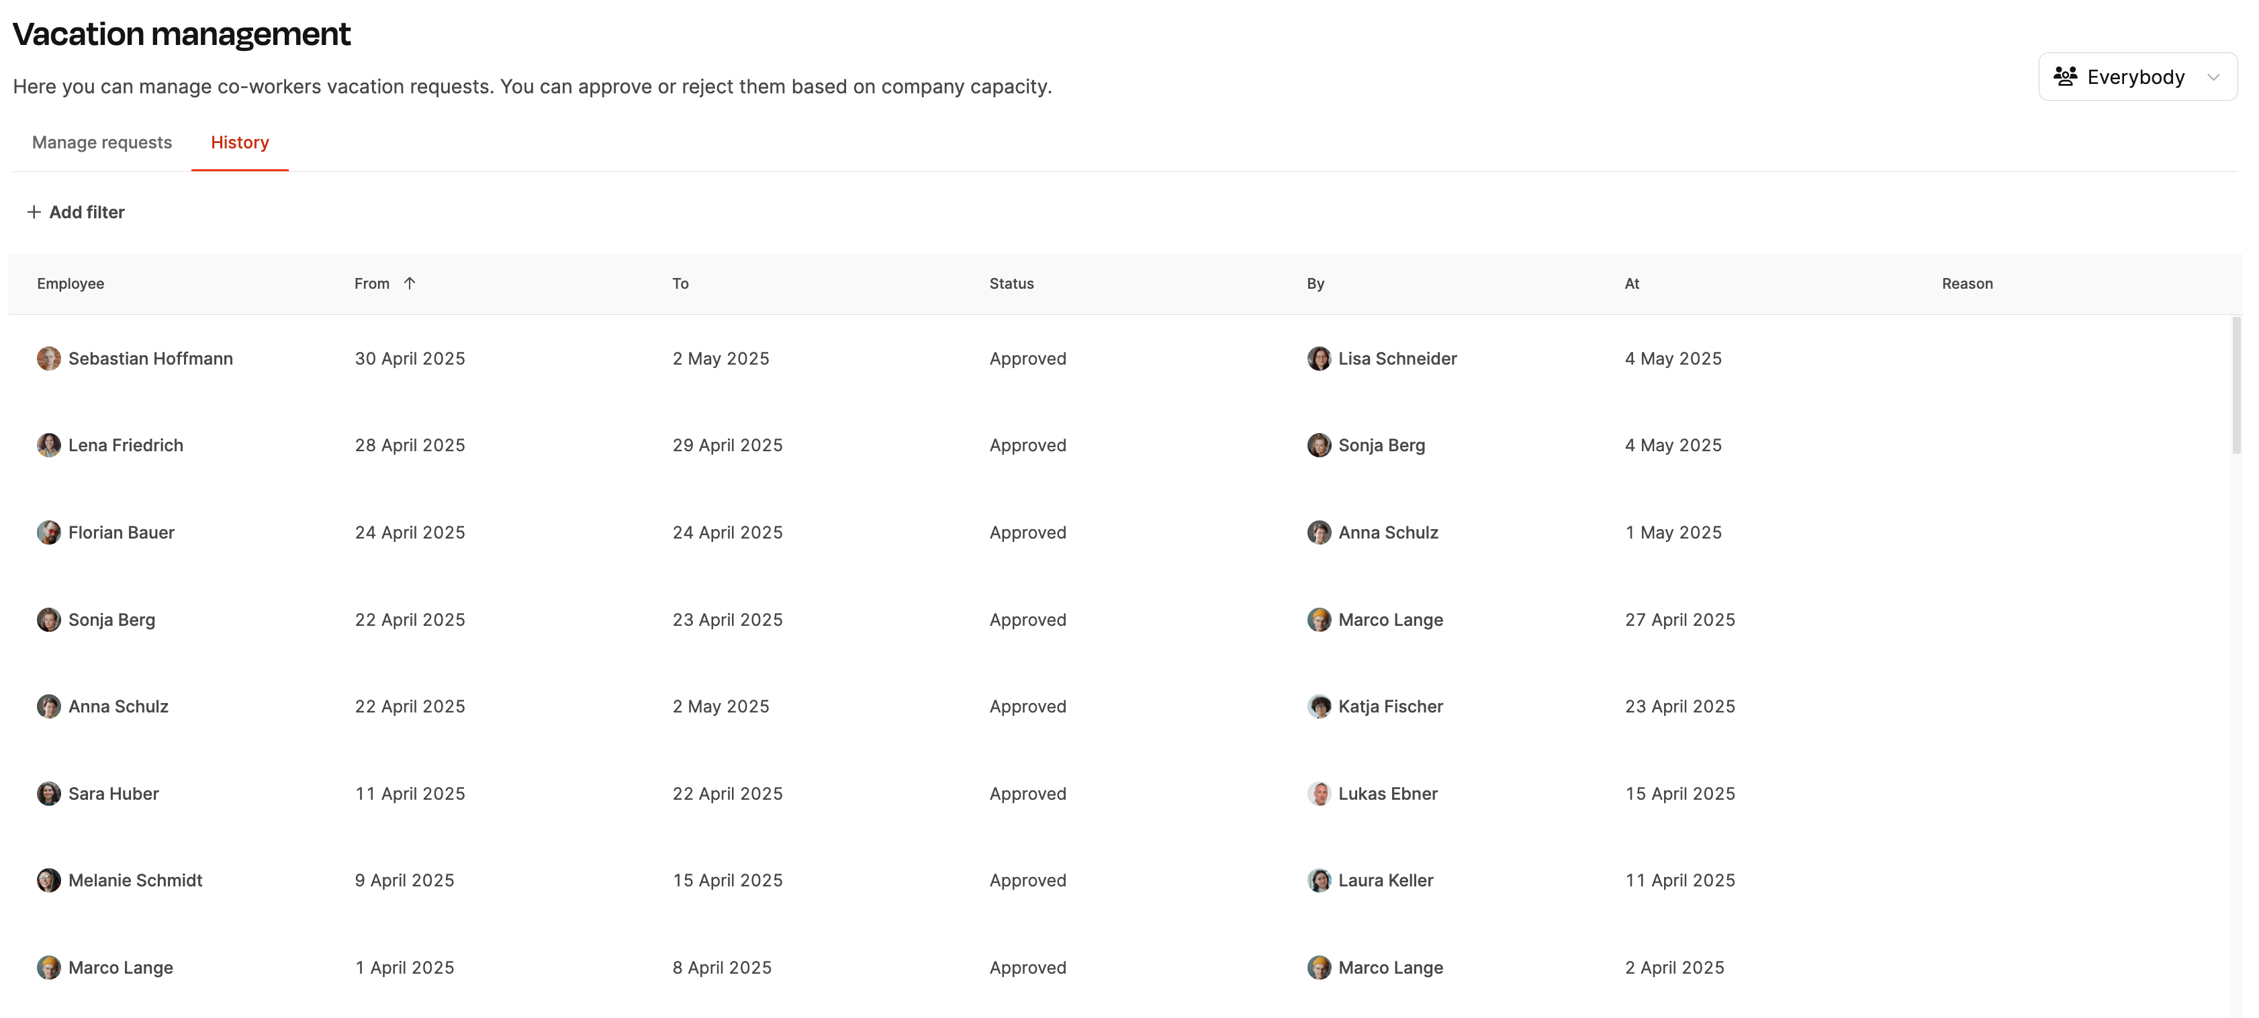Click the 8 April 2025 to date
This screenshot has height=1018, width=2259.
pos(722,968)
